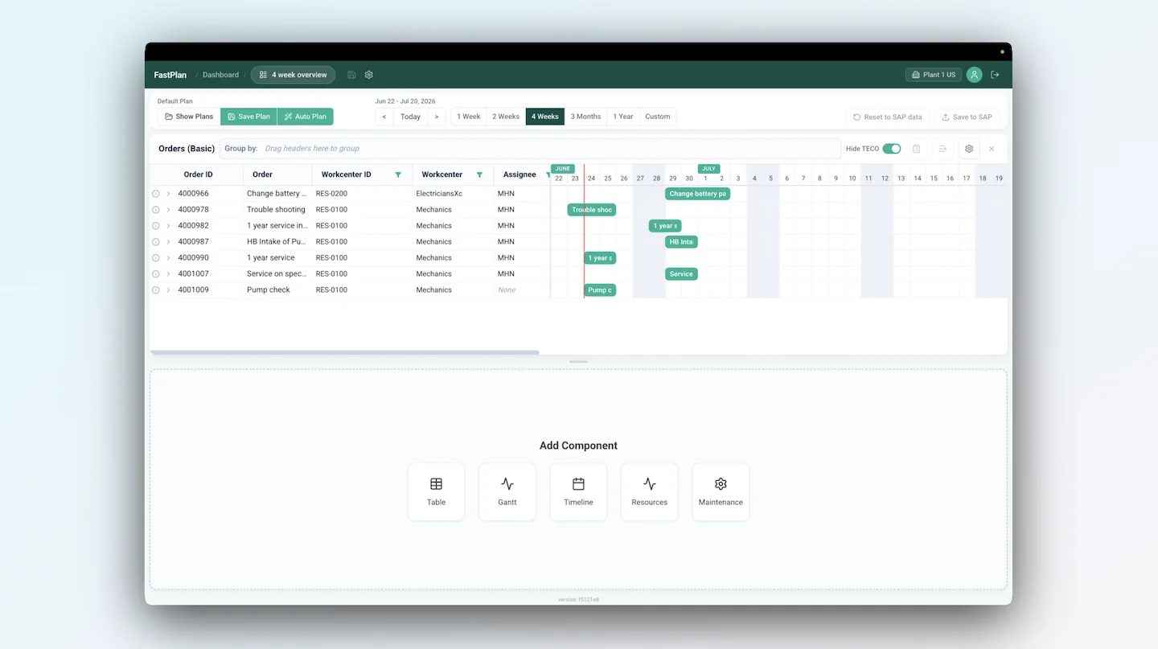The width and height of the screenshot is (1158, 649).
Task: Open dashboard settings gear in header
Action: (x=369, y=75)
